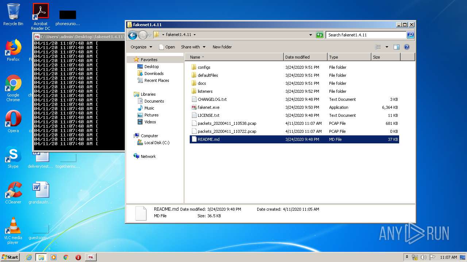Open CCleaner desktop shortcut

click(13, 193)
